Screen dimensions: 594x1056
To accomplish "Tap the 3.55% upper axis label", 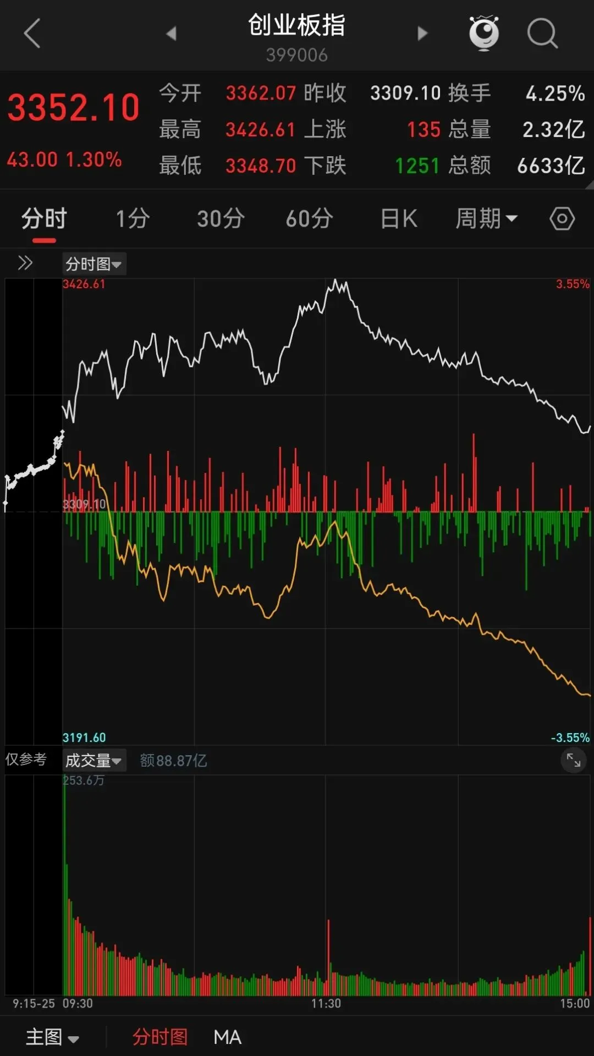I will 573,284.
